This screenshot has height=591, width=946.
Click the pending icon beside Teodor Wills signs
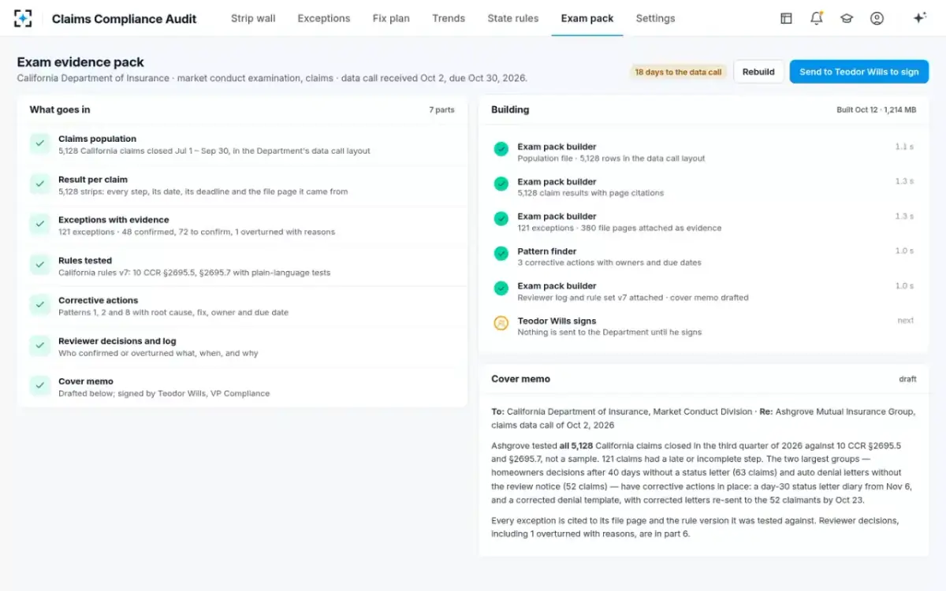(501, 323)
